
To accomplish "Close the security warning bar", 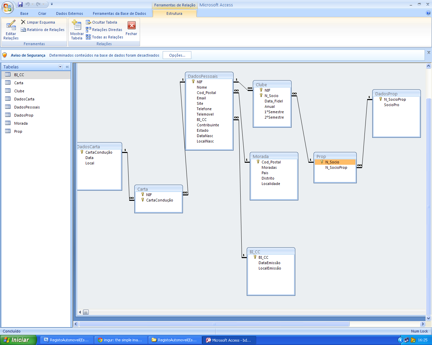I will (x=429, y=53).
